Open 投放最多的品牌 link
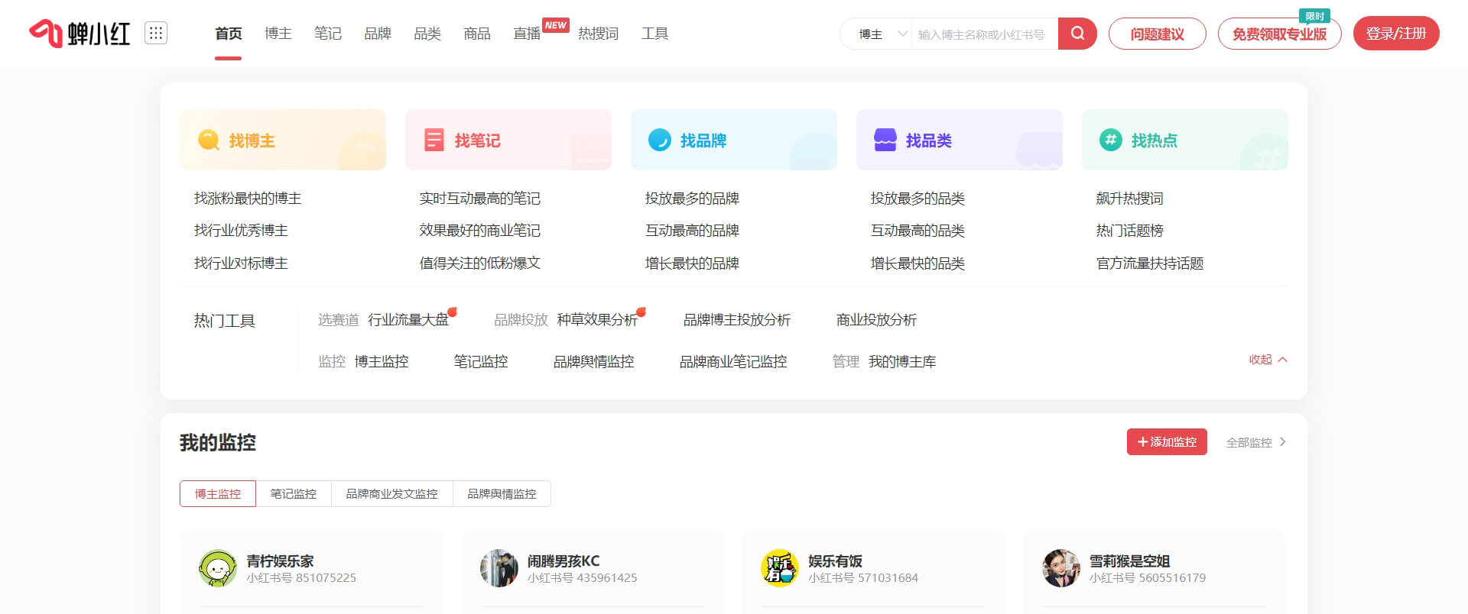 pyautogui.click(x=692, y=199)
